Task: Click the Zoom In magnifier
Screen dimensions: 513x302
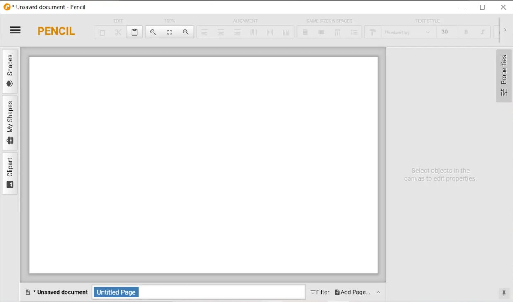Action: 186,32
